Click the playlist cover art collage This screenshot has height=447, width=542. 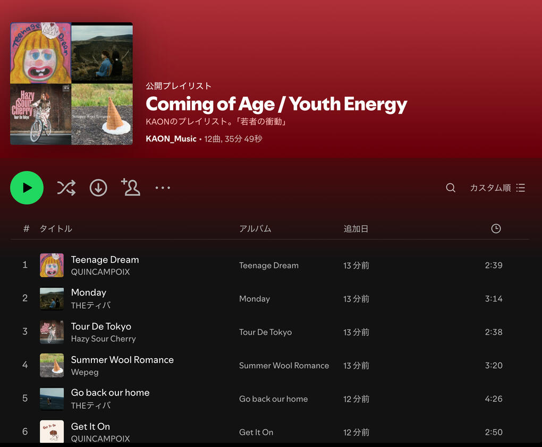click(71, 83)
